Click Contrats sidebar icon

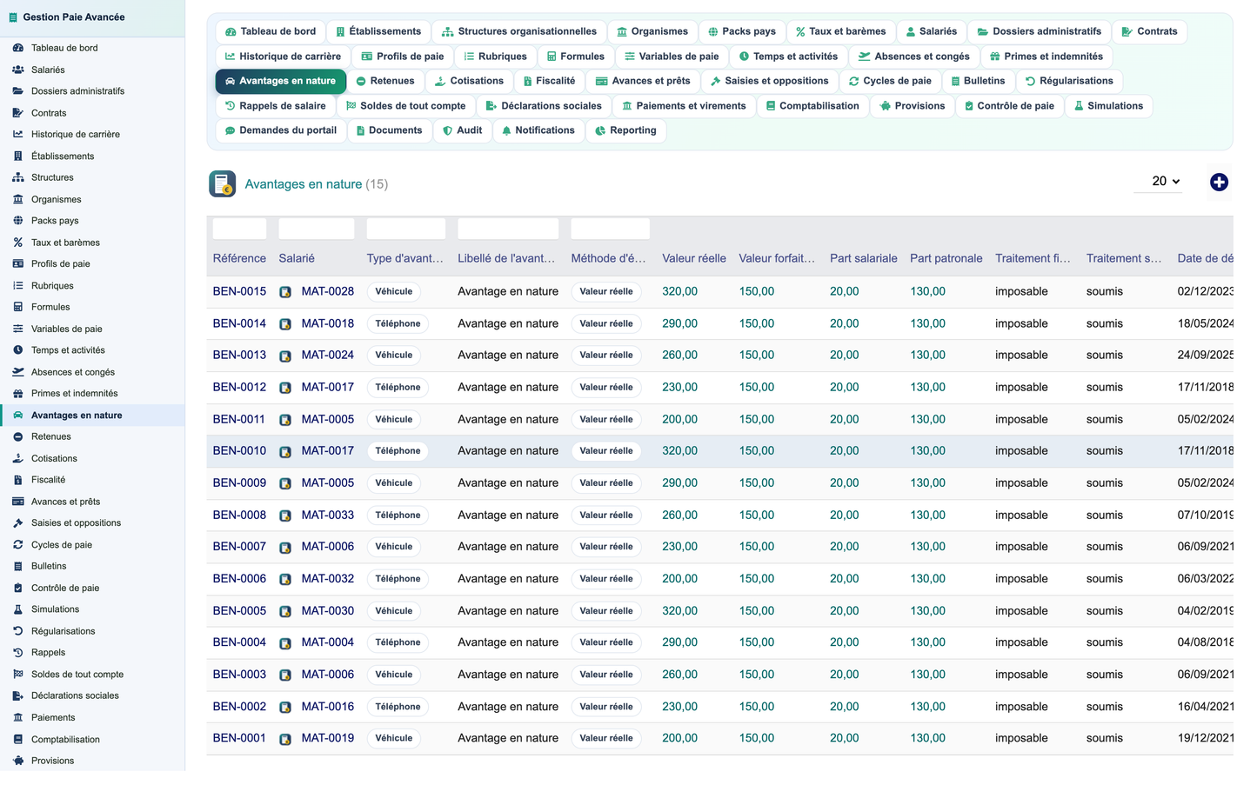pyautogui.click(x=18, y=113)
